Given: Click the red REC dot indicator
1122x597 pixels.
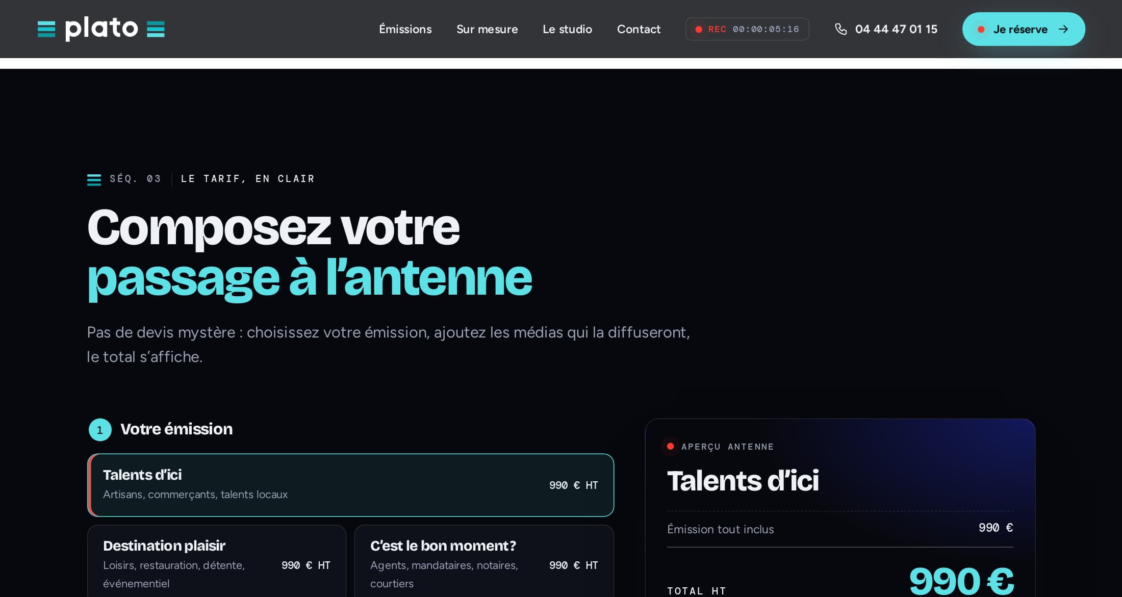Looking at the screenshot, I should 699,30.
